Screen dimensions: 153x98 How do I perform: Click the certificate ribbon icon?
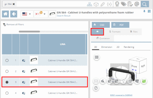[x=117, y=4]
